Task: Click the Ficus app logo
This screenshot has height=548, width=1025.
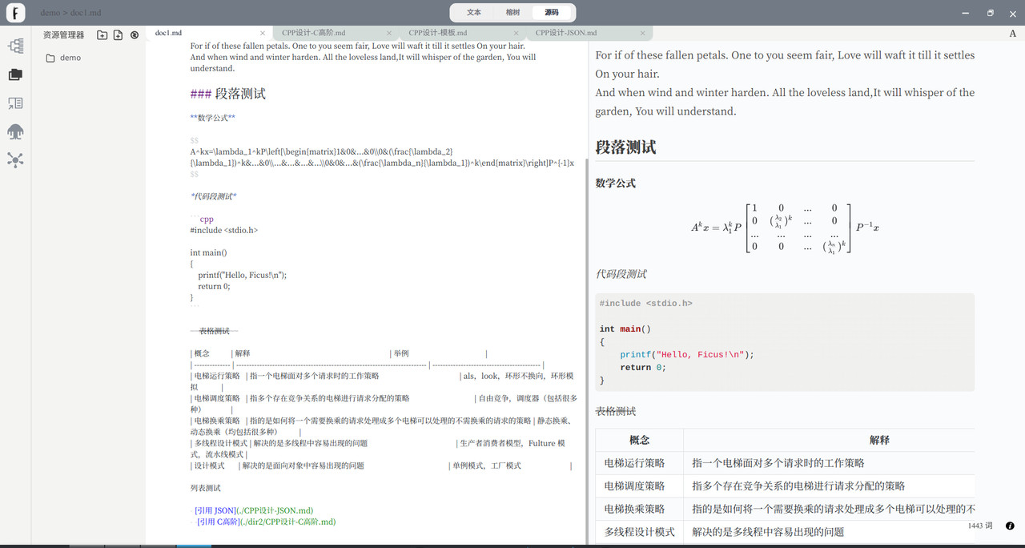Action: pos(15,13)
